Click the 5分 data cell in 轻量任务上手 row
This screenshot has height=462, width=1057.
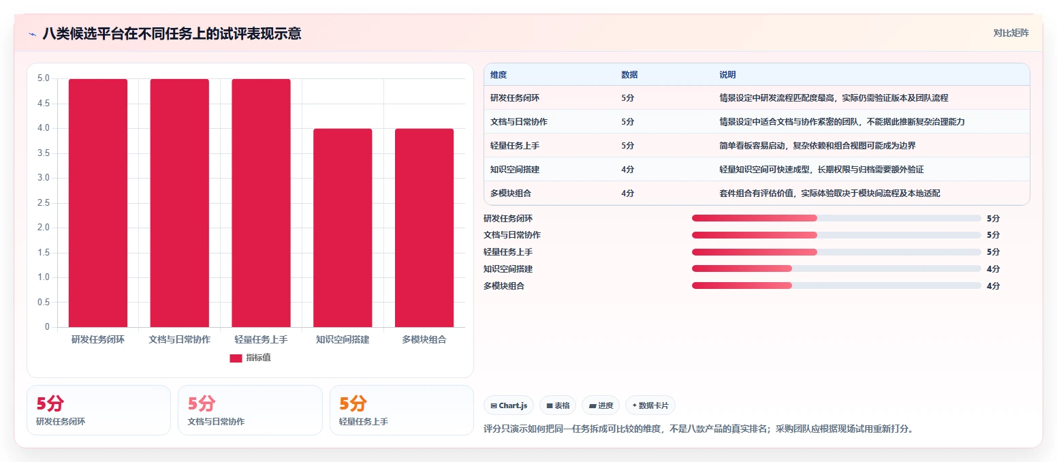628,146
